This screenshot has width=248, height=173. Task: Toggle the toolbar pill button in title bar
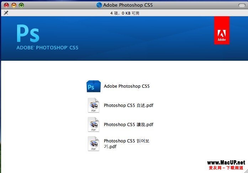click(242, 5)
